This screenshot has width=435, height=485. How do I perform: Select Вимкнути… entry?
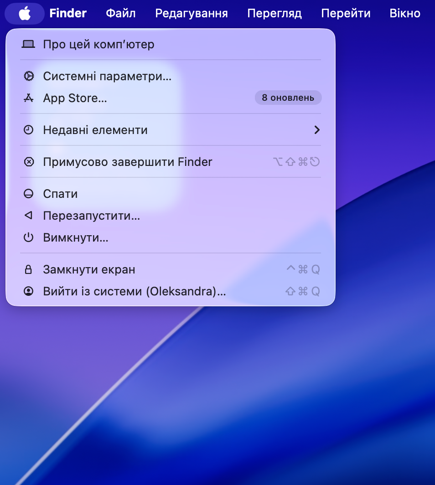[171, 237]
